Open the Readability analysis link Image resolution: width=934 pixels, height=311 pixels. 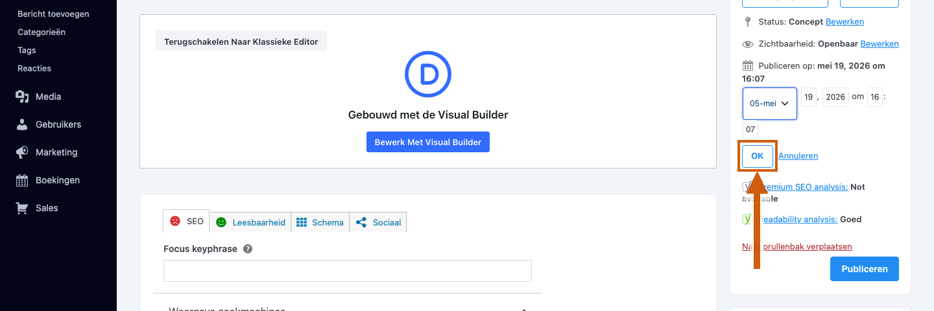click(x=796, y=219)
